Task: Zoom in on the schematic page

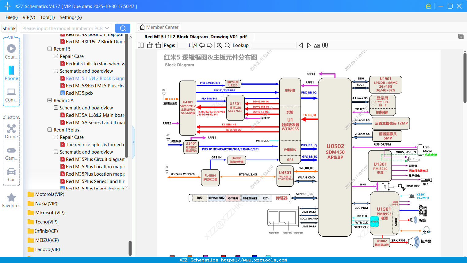Action: click(x=219, y=45)
